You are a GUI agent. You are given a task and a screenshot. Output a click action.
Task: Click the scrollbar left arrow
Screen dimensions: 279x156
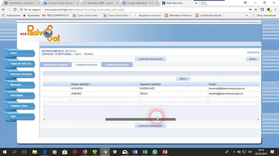pos(44,120)
